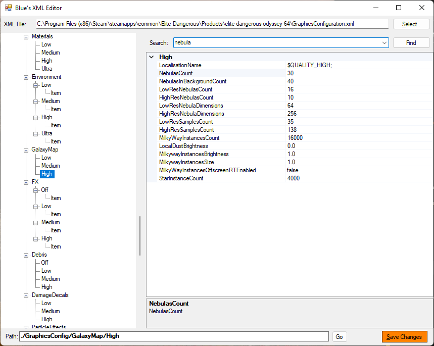
Task: Select Materials Ultra tree item
Action: tap(46, 69)
